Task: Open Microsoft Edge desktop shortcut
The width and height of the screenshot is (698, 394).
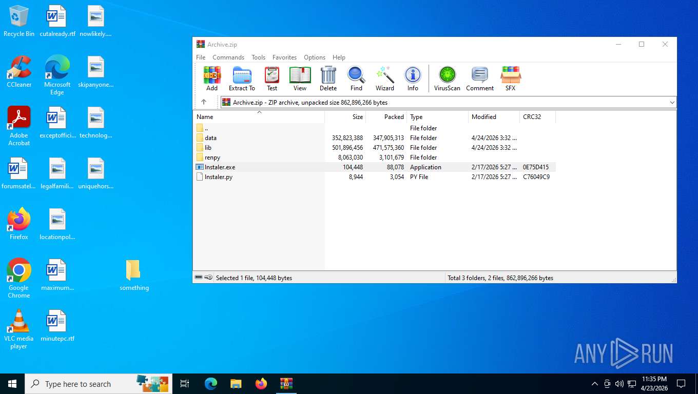Action: 57,75
